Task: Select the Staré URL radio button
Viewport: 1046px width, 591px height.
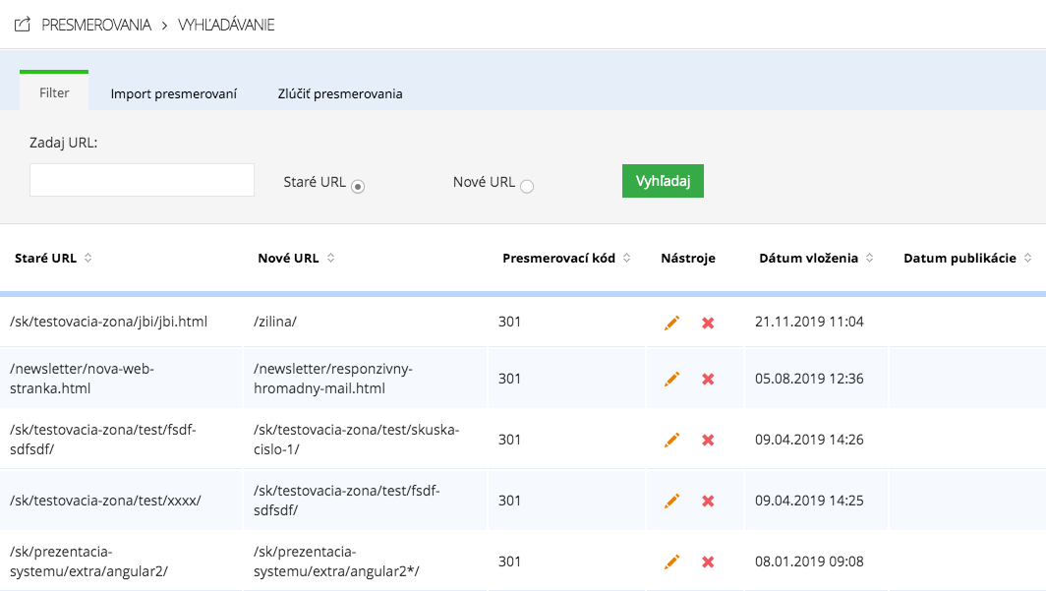Action: pos(358,187)
